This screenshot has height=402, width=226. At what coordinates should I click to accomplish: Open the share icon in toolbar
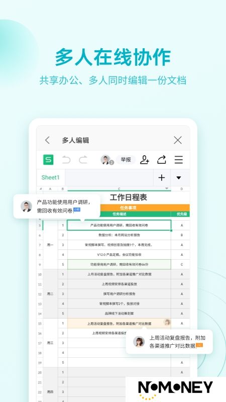161,160
